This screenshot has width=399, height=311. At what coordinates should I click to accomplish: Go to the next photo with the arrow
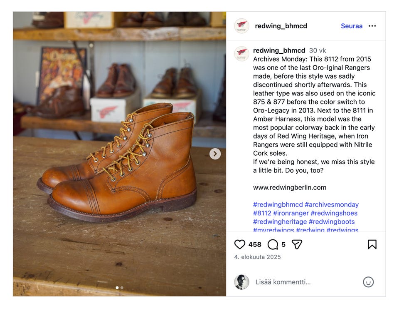coord(215,154)
